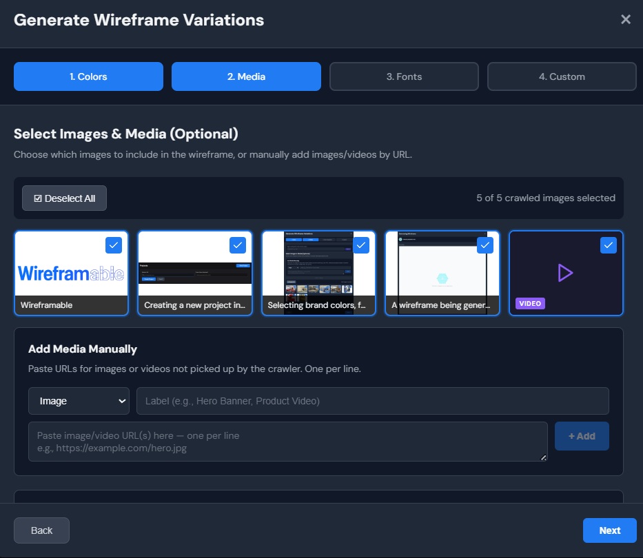
Task: Switch to the '4. Custom' step tab
Action: pos(562,76)
